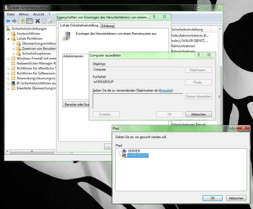Click the gray Forward arrow in toolbar
Viewport: 253px width, 209px height.
point(14,21)
